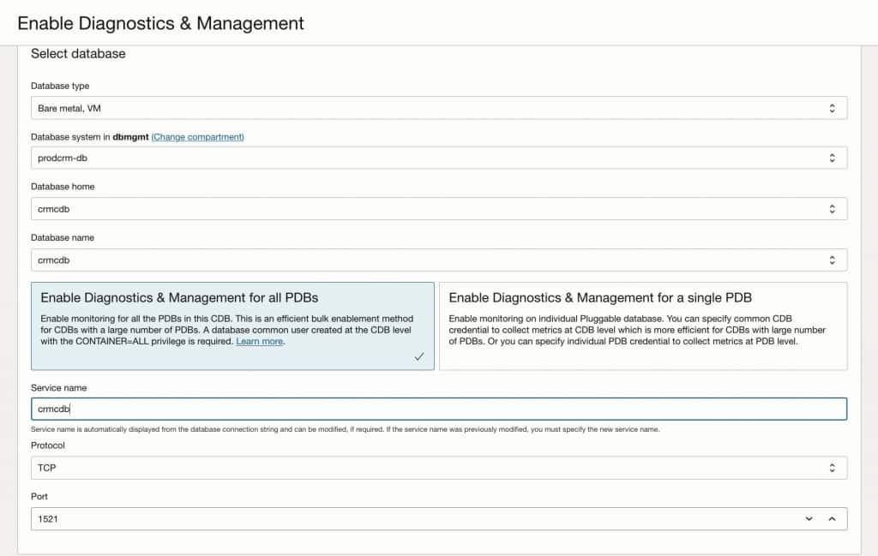The image size is (878, 556).
Task: Open the Bare metal, VM dropdown
Action: click(429, 108)
